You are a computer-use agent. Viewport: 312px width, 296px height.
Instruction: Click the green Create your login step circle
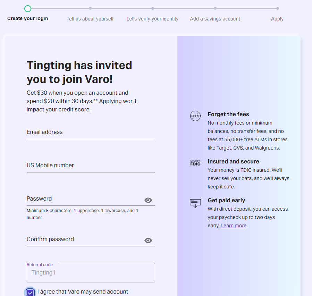[x=28, y=9]
